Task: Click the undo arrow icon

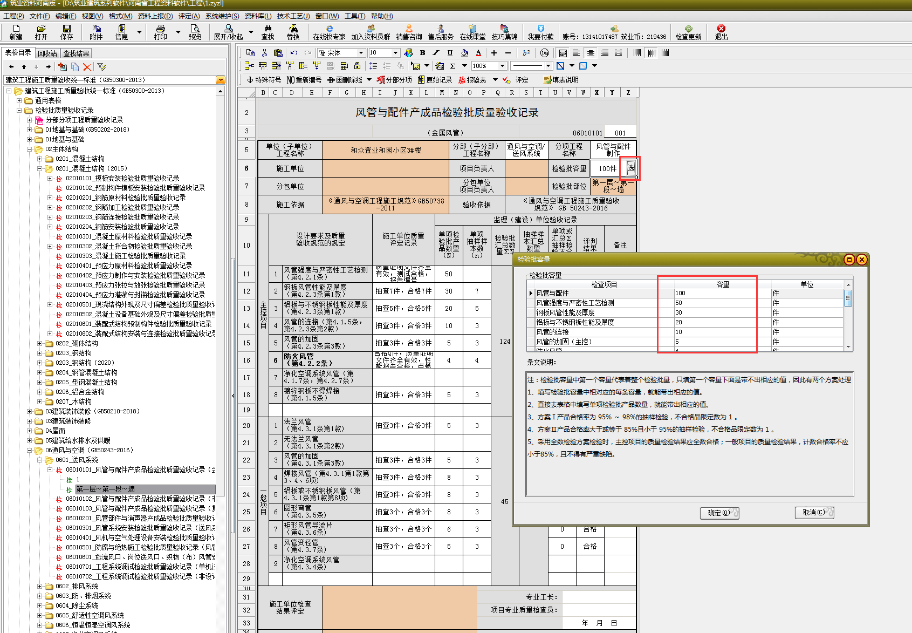Action: click(x=293, y=53)
